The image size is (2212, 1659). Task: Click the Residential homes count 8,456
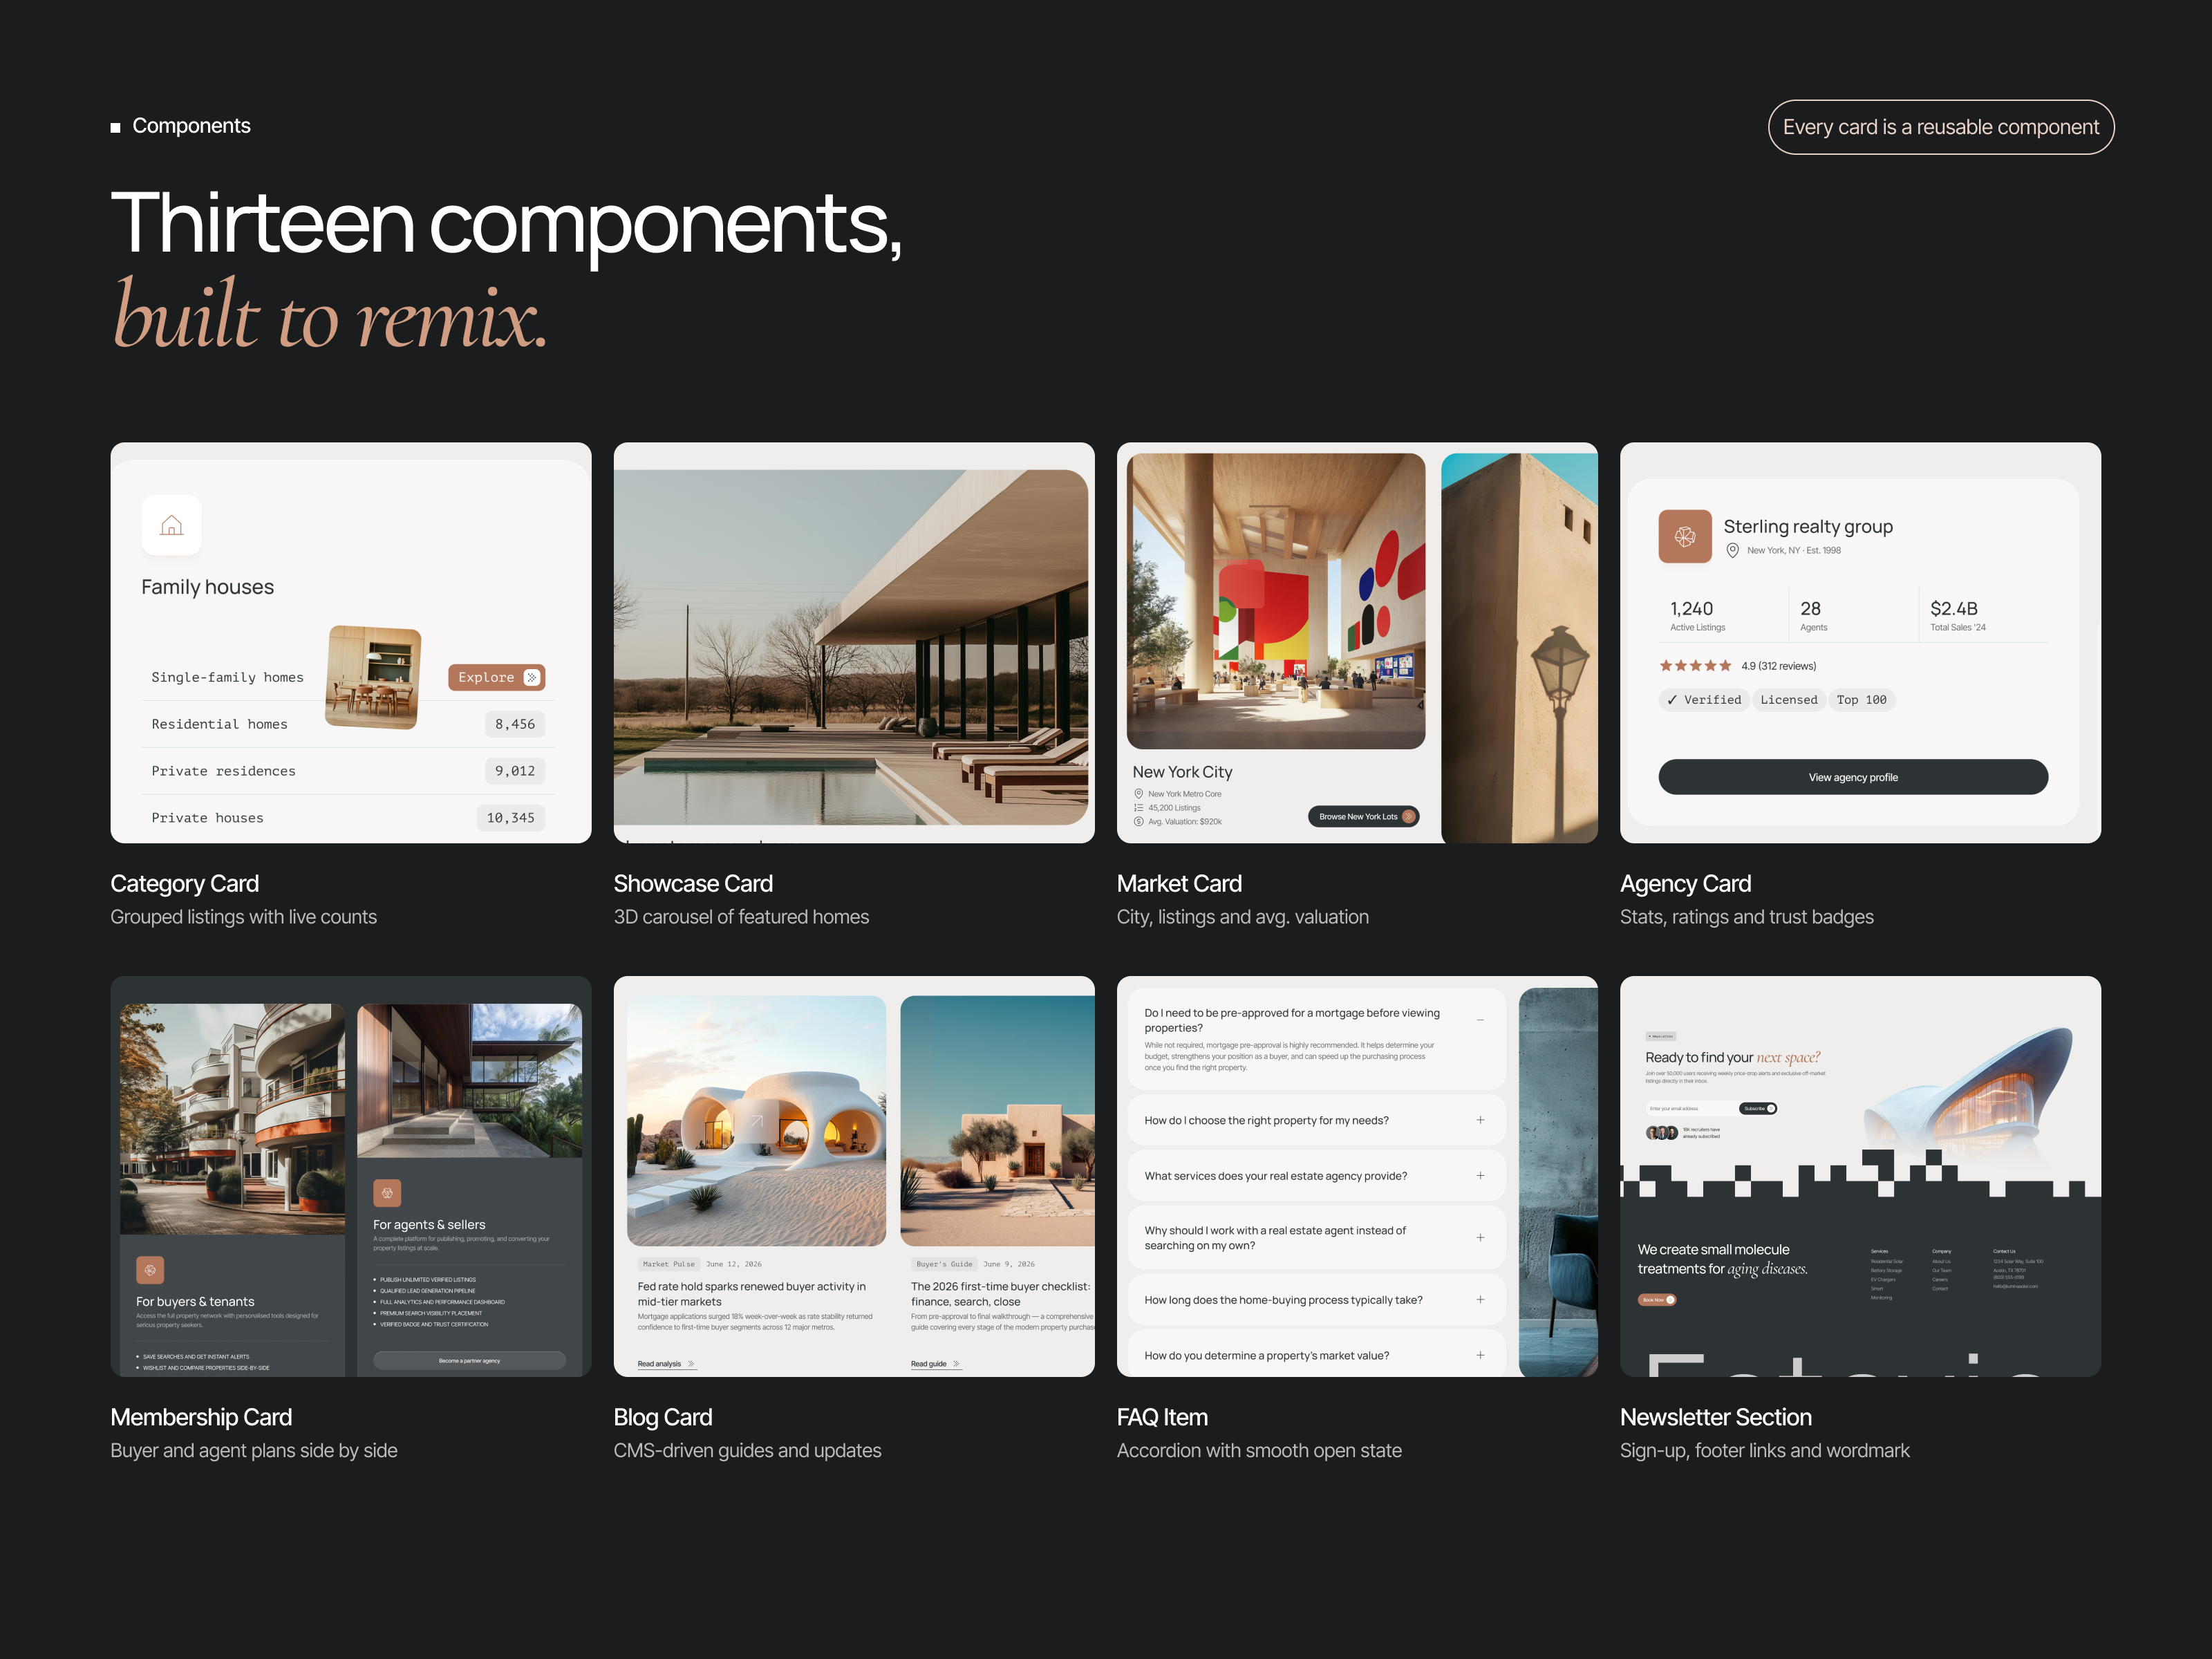click(x=515, y=724)
